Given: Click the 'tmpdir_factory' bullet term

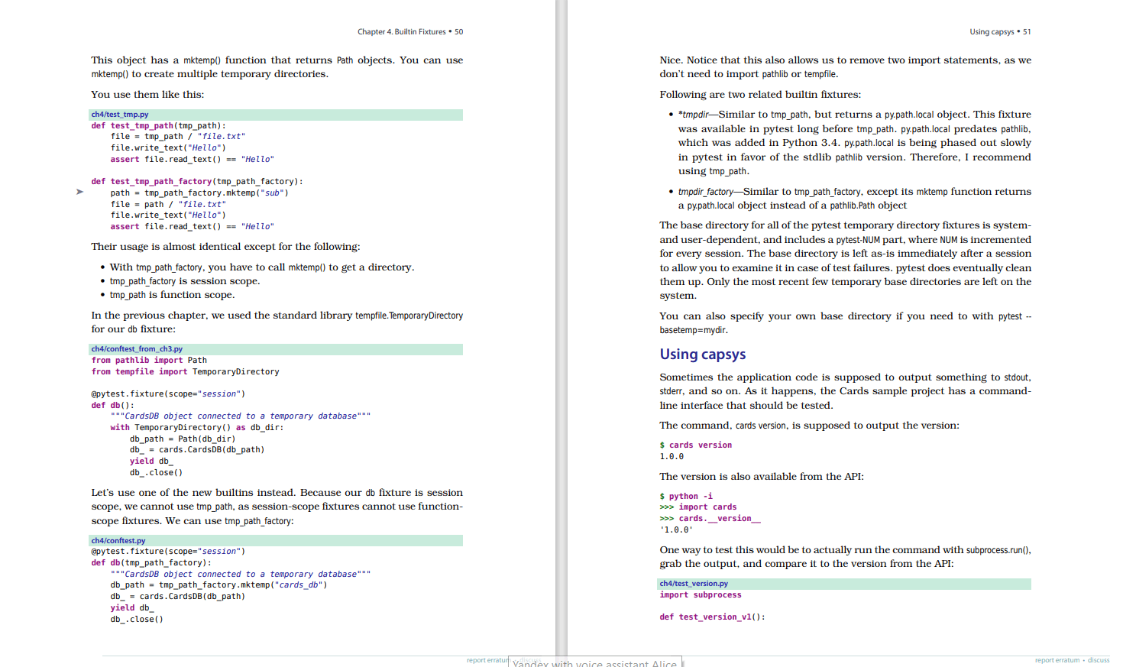Looking at the screenshot, I should 706,192.
